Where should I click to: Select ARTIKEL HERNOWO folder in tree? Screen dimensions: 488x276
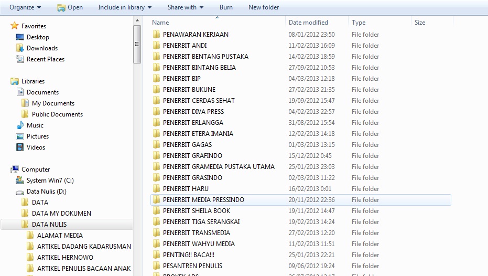click(65, 258)
